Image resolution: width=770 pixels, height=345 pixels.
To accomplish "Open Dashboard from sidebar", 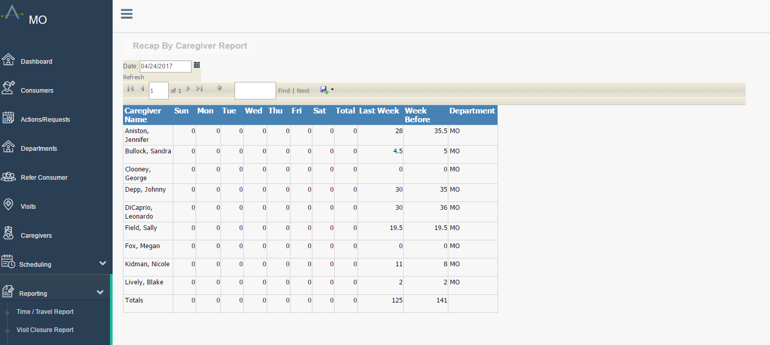I will pyautogui.click(x=36, y=62).
